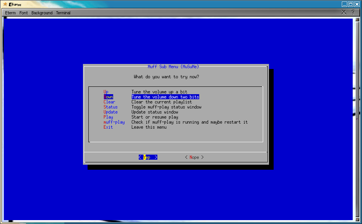Select the muff-play menu entry

114,122
